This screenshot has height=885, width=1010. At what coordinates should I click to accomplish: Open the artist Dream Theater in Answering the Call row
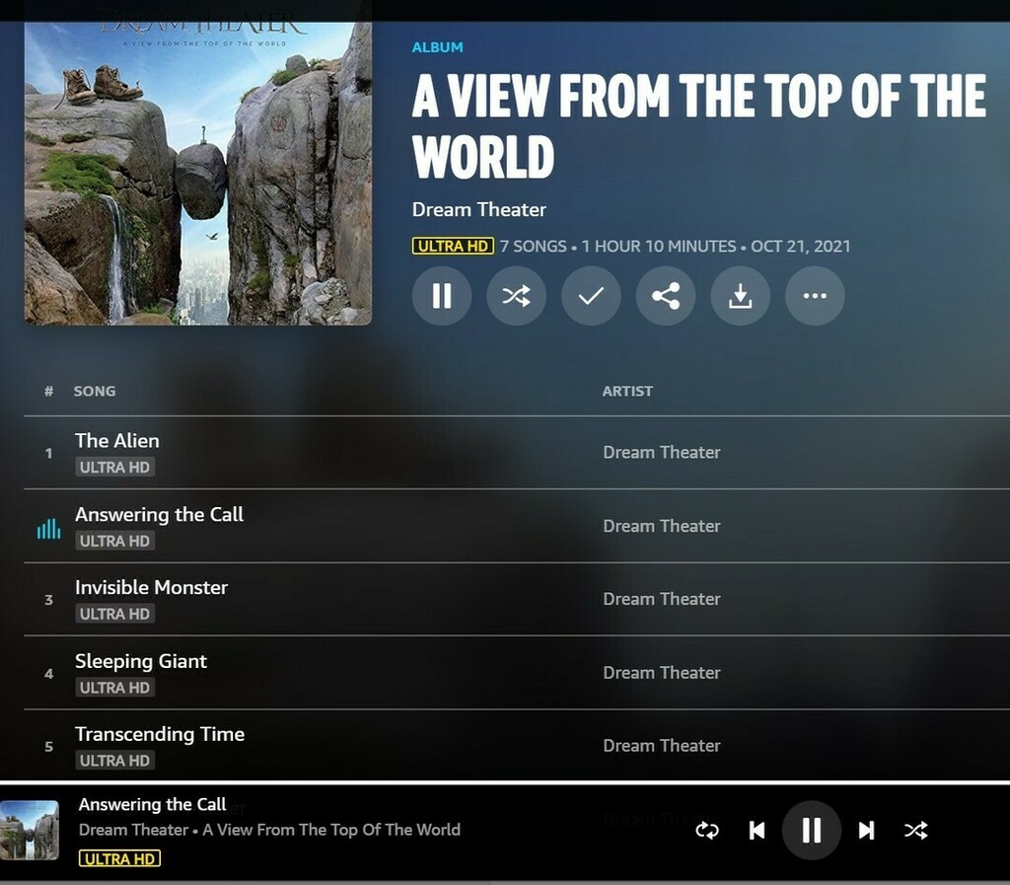(x=662, y=526)
